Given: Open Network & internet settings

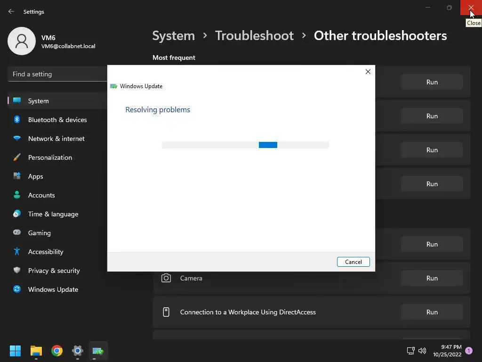Looking at the screenshot, I should coord(57,139).
